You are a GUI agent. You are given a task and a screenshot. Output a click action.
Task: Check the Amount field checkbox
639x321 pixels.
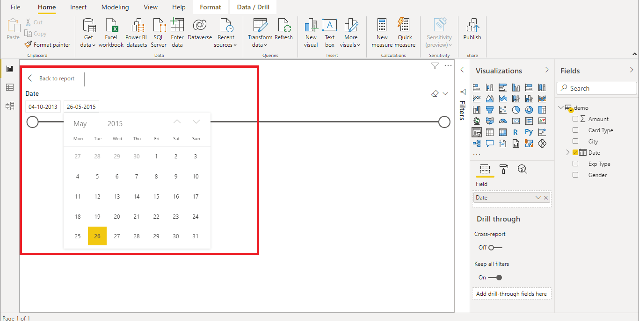[575, 119]
